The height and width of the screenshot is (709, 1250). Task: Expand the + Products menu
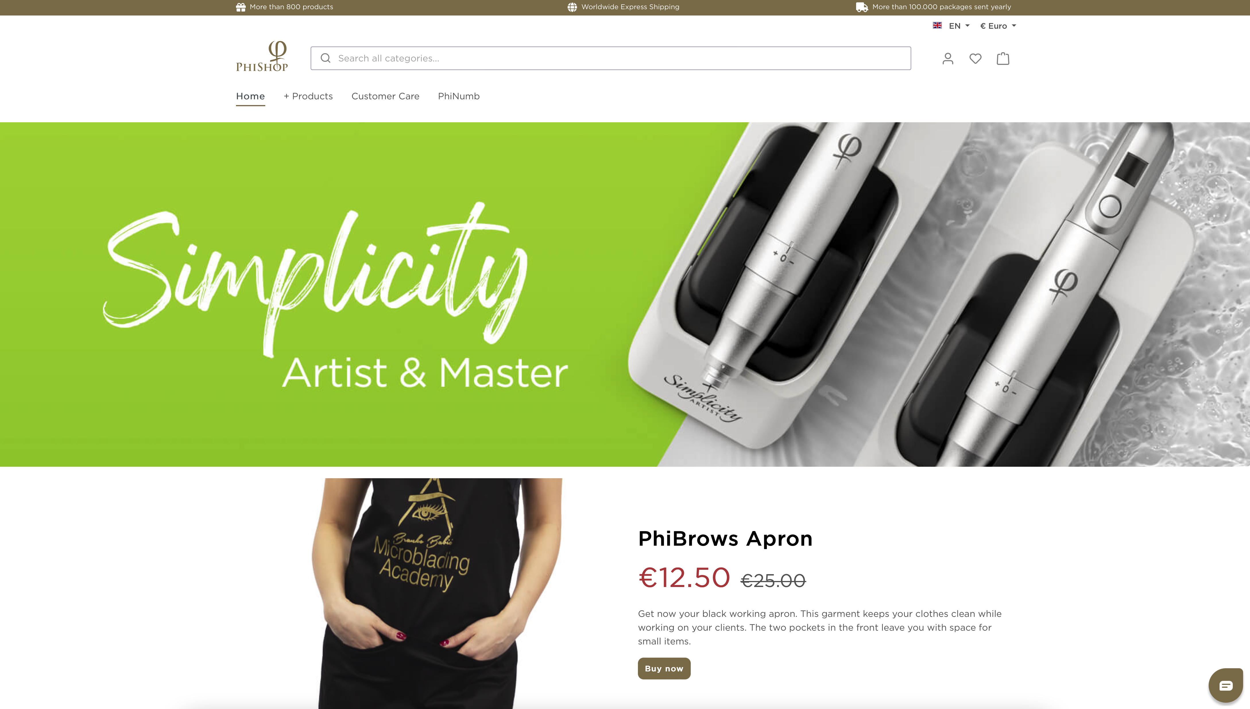tap(308, 96)
